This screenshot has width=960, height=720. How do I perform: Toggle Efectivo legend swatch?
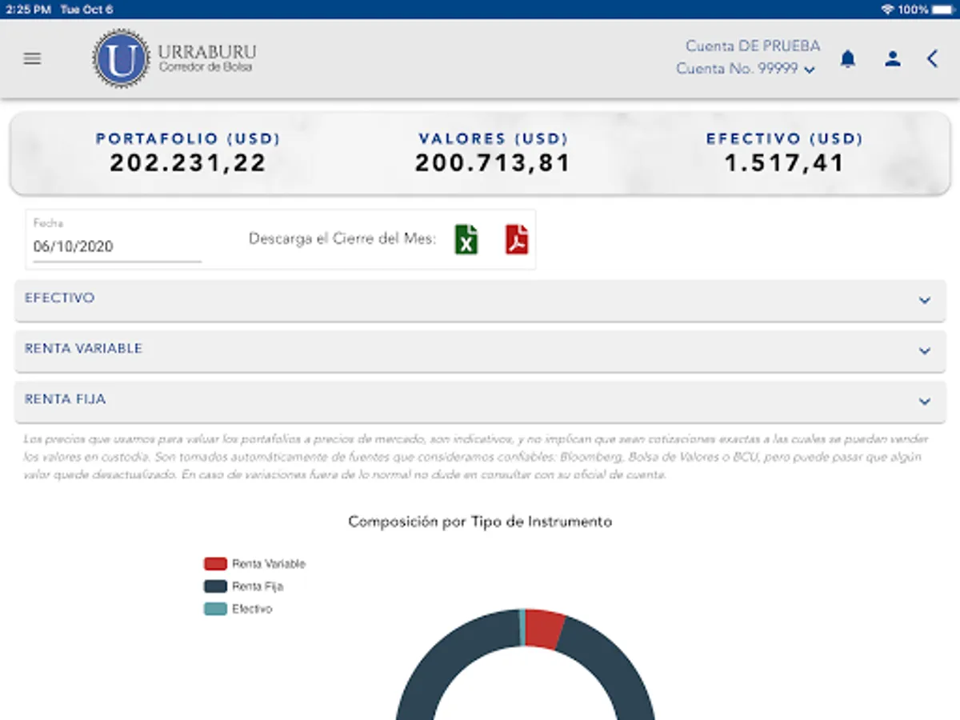pyautogui.click(x=215, y=609)
